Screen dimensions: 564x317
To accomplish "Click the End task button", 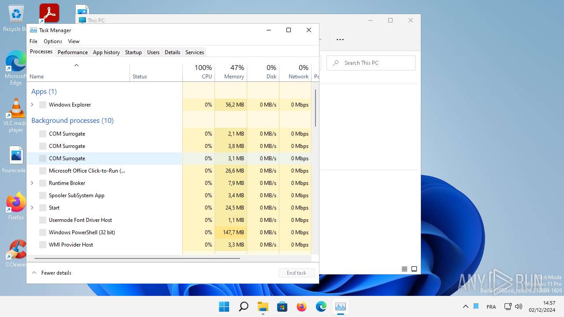I will coord(297,273).
